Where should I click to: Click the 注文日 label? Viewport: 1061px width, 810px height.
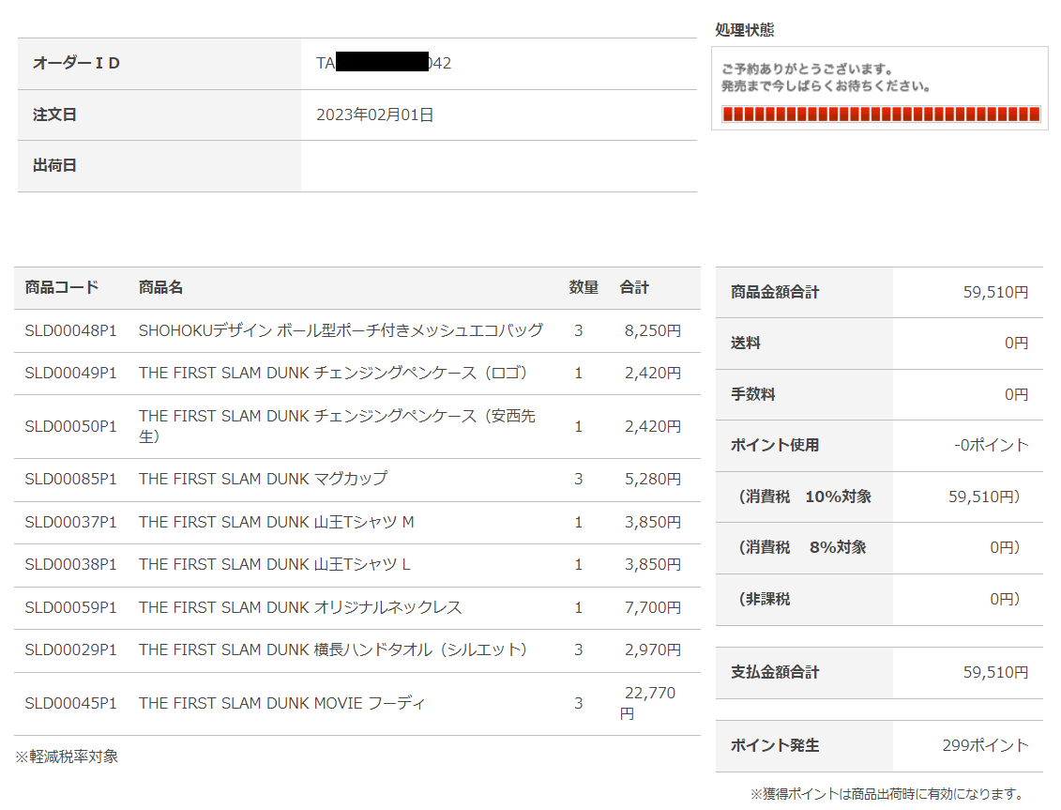(54, 115)
